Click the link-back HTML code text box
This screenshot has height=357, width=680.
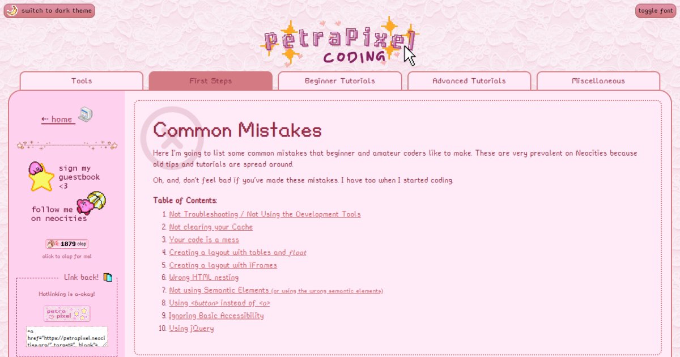[67, 336]
